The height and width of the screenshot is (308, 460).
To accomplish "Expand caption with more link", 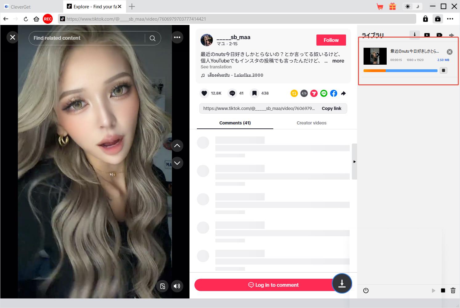I will pos(338,61).
